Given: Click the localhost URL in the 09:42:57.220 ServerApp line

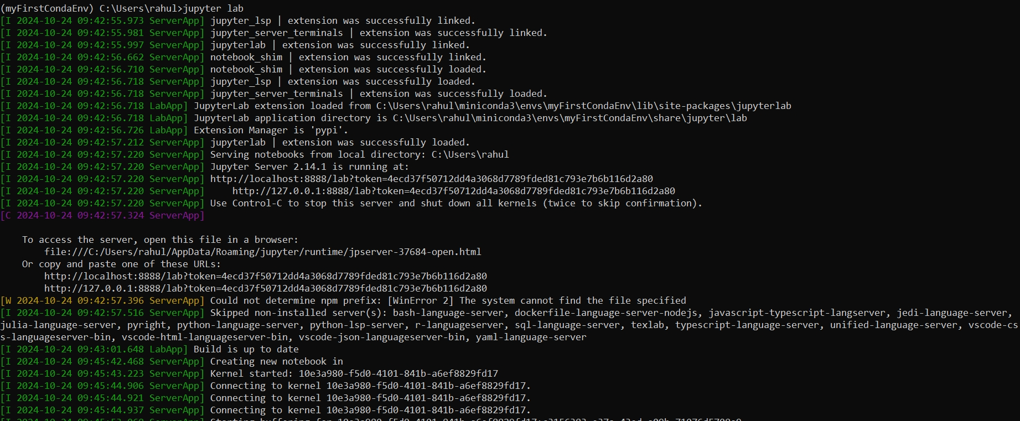Looking at the screenshot, I should 432,179.
